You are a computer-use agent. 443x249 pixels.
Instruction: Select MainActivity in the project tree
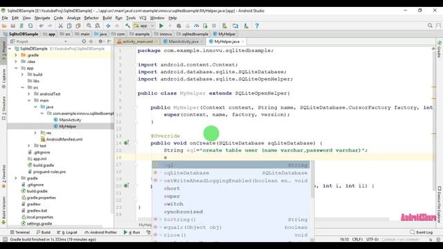pos(70,120)
